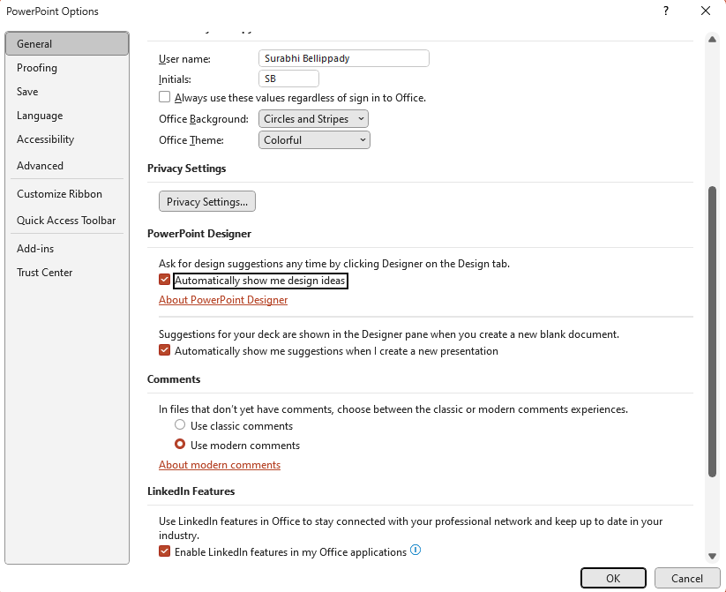Screen dimensions: 726x592
Task: Select 'Use modern comments'
Action: tap(179, 445)
